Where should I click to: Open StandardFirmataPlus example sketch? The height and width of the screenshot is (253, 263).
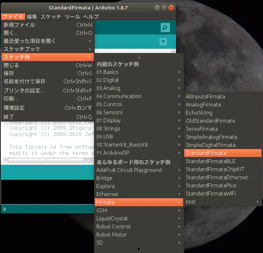pos(223,185)
